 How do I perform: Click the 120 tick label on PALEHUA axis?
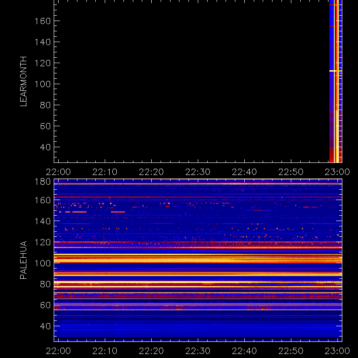point(43,242)
